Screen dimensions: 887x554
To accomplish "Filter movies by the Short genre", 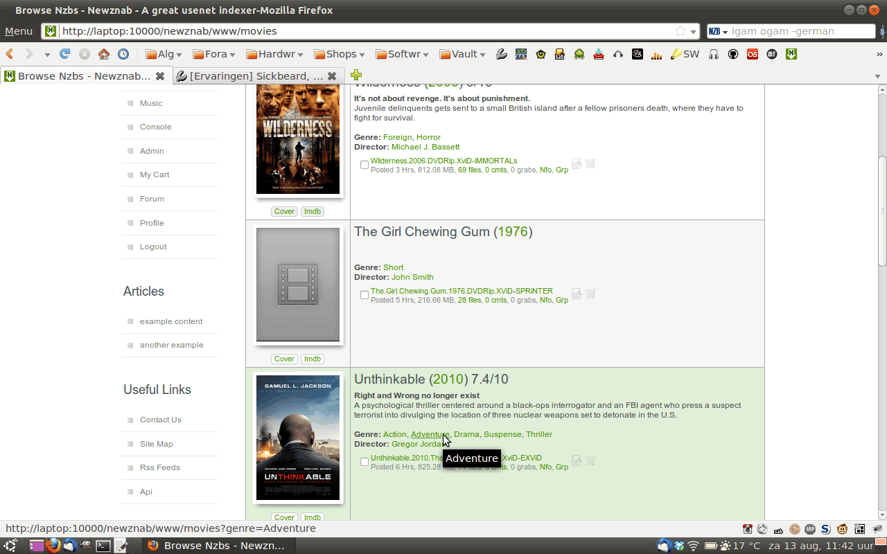I will [393, 267].
